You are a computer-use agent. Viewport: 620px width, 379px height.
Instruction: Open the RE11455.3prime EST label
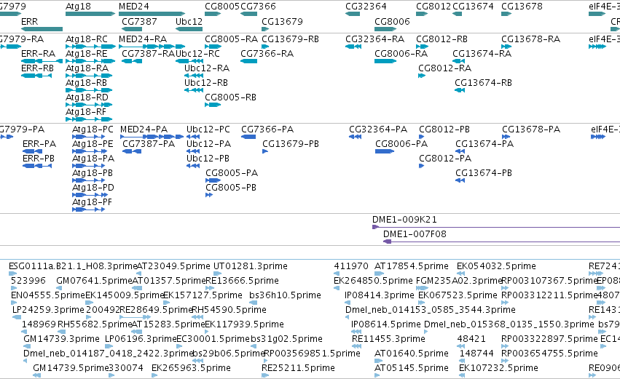(388, 339)
